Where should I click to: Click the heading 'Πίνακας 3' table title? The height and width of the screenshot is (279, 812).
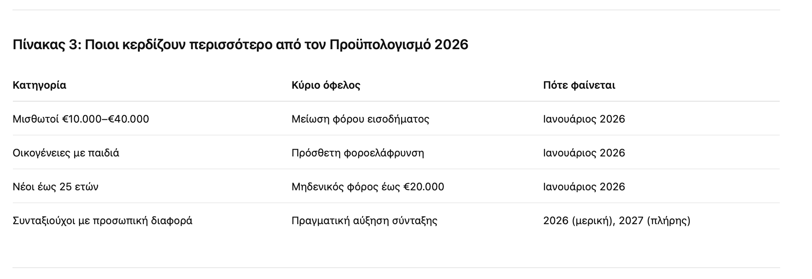pos(240,44)
